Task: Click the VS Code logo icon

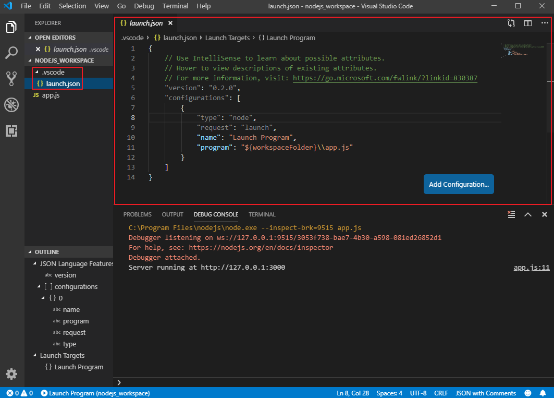Action: pos(8,6)
